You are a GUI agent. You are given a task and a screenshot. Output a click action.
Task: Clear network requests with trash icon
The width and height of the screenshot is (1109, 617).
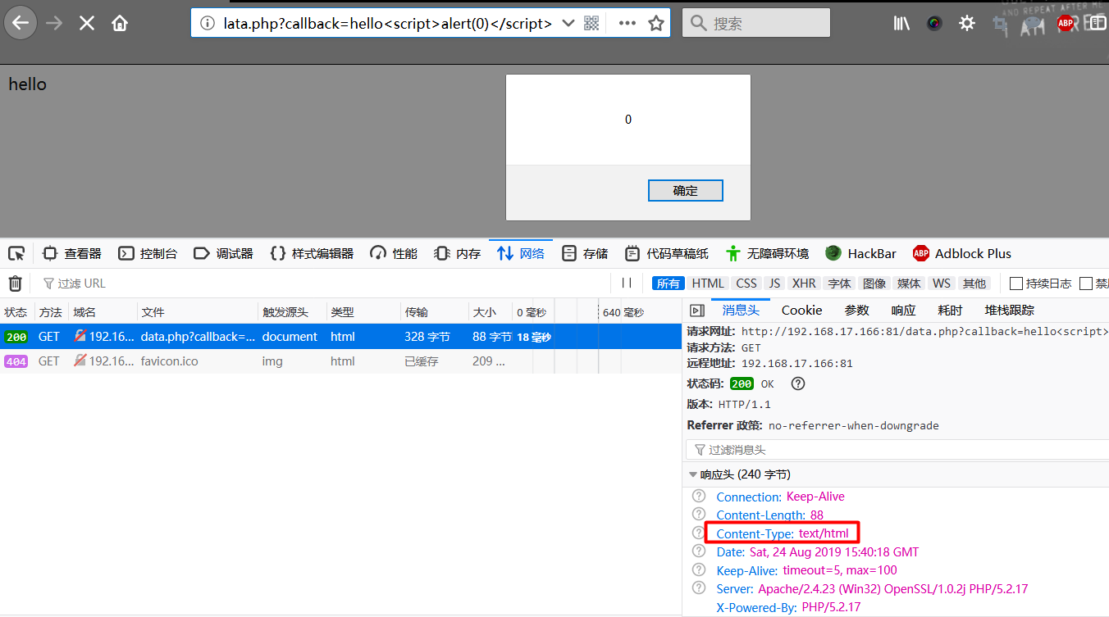16,284
